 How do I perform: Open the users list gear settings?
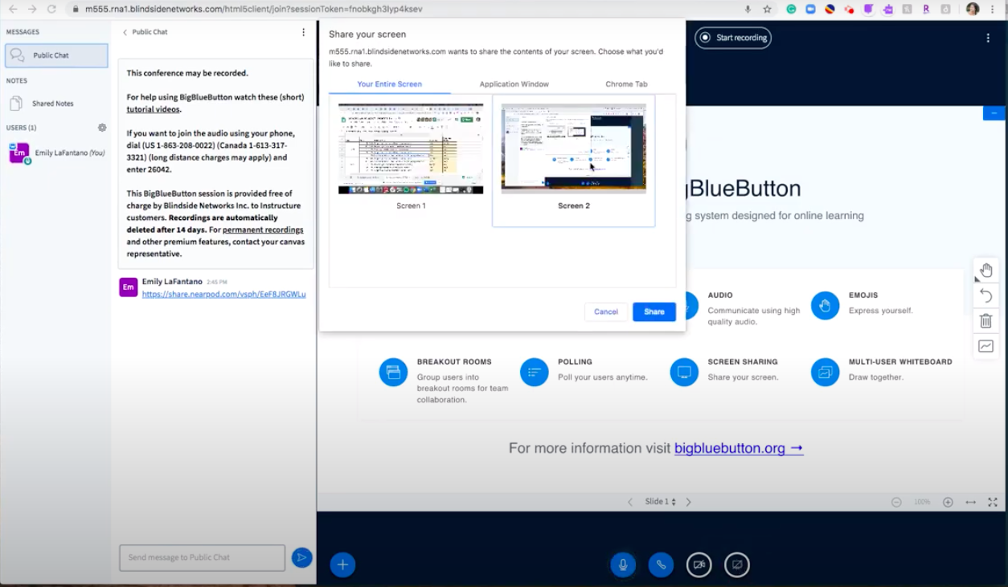pos(102,128)
